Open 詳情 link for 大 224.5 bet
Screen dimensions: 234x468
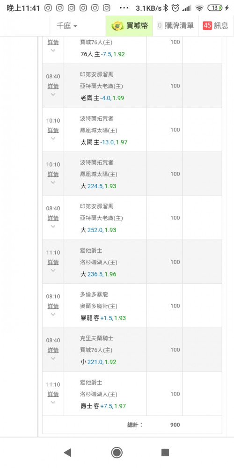point(53,174)
